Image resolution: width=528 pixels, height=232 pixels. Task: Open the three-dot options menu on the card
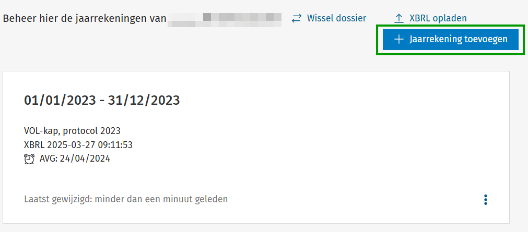[485, 199]
